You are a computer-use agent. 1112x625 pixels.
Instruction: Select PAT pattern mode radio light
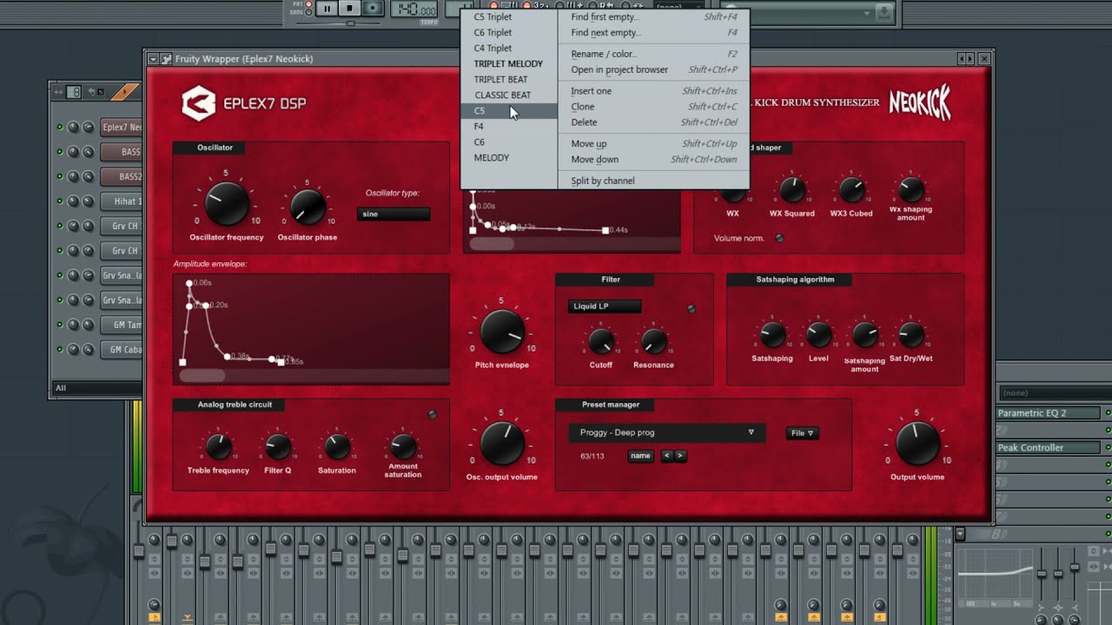[x=308, y=4]
